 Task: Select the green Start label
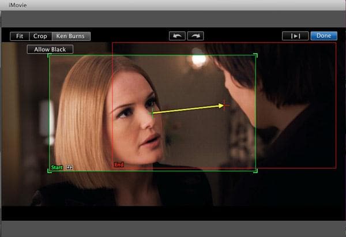pos(57,167)
